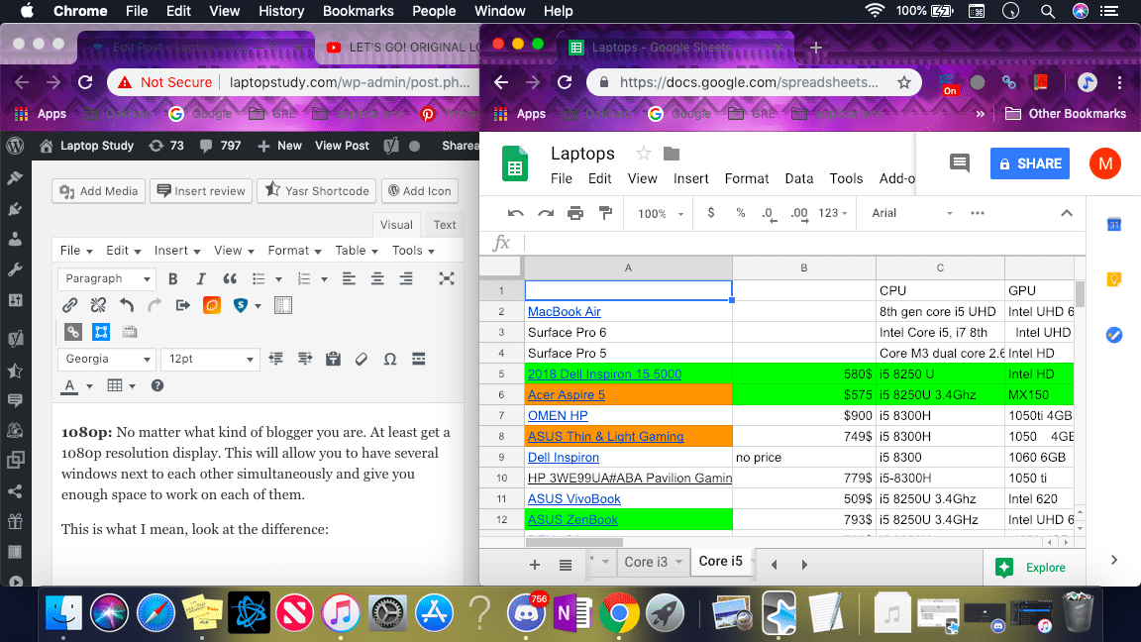Click the Insert Link icon in WordPress editor

point(69,304)
